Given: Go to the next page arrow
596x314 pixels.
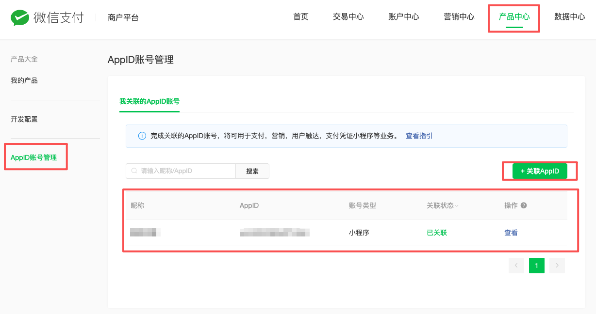Looking at the screenshot, I should pos(557,266).
